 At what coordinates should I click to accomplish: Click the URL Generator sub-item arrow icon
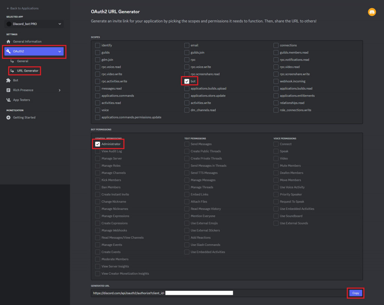(x=12, y=71)
